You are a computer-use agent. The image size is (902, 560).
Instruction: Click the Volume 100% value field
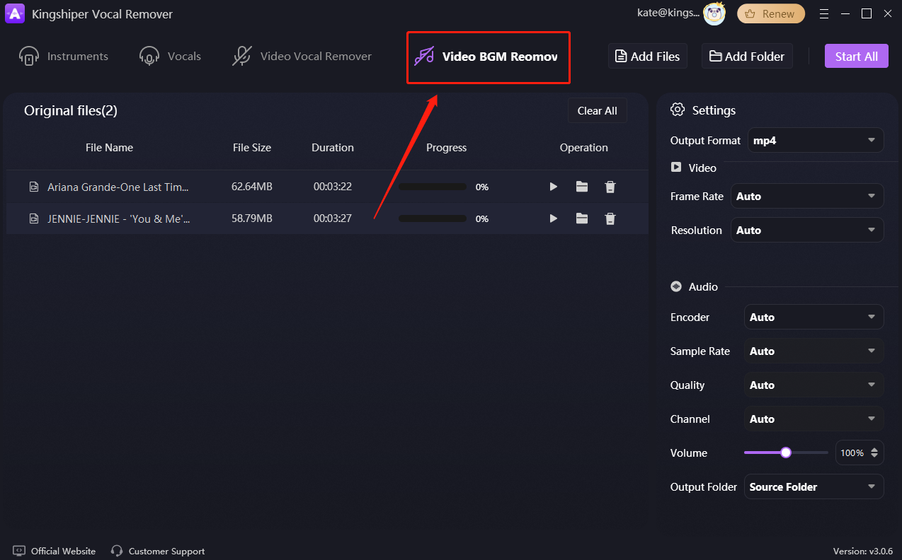tap(852, 453)
